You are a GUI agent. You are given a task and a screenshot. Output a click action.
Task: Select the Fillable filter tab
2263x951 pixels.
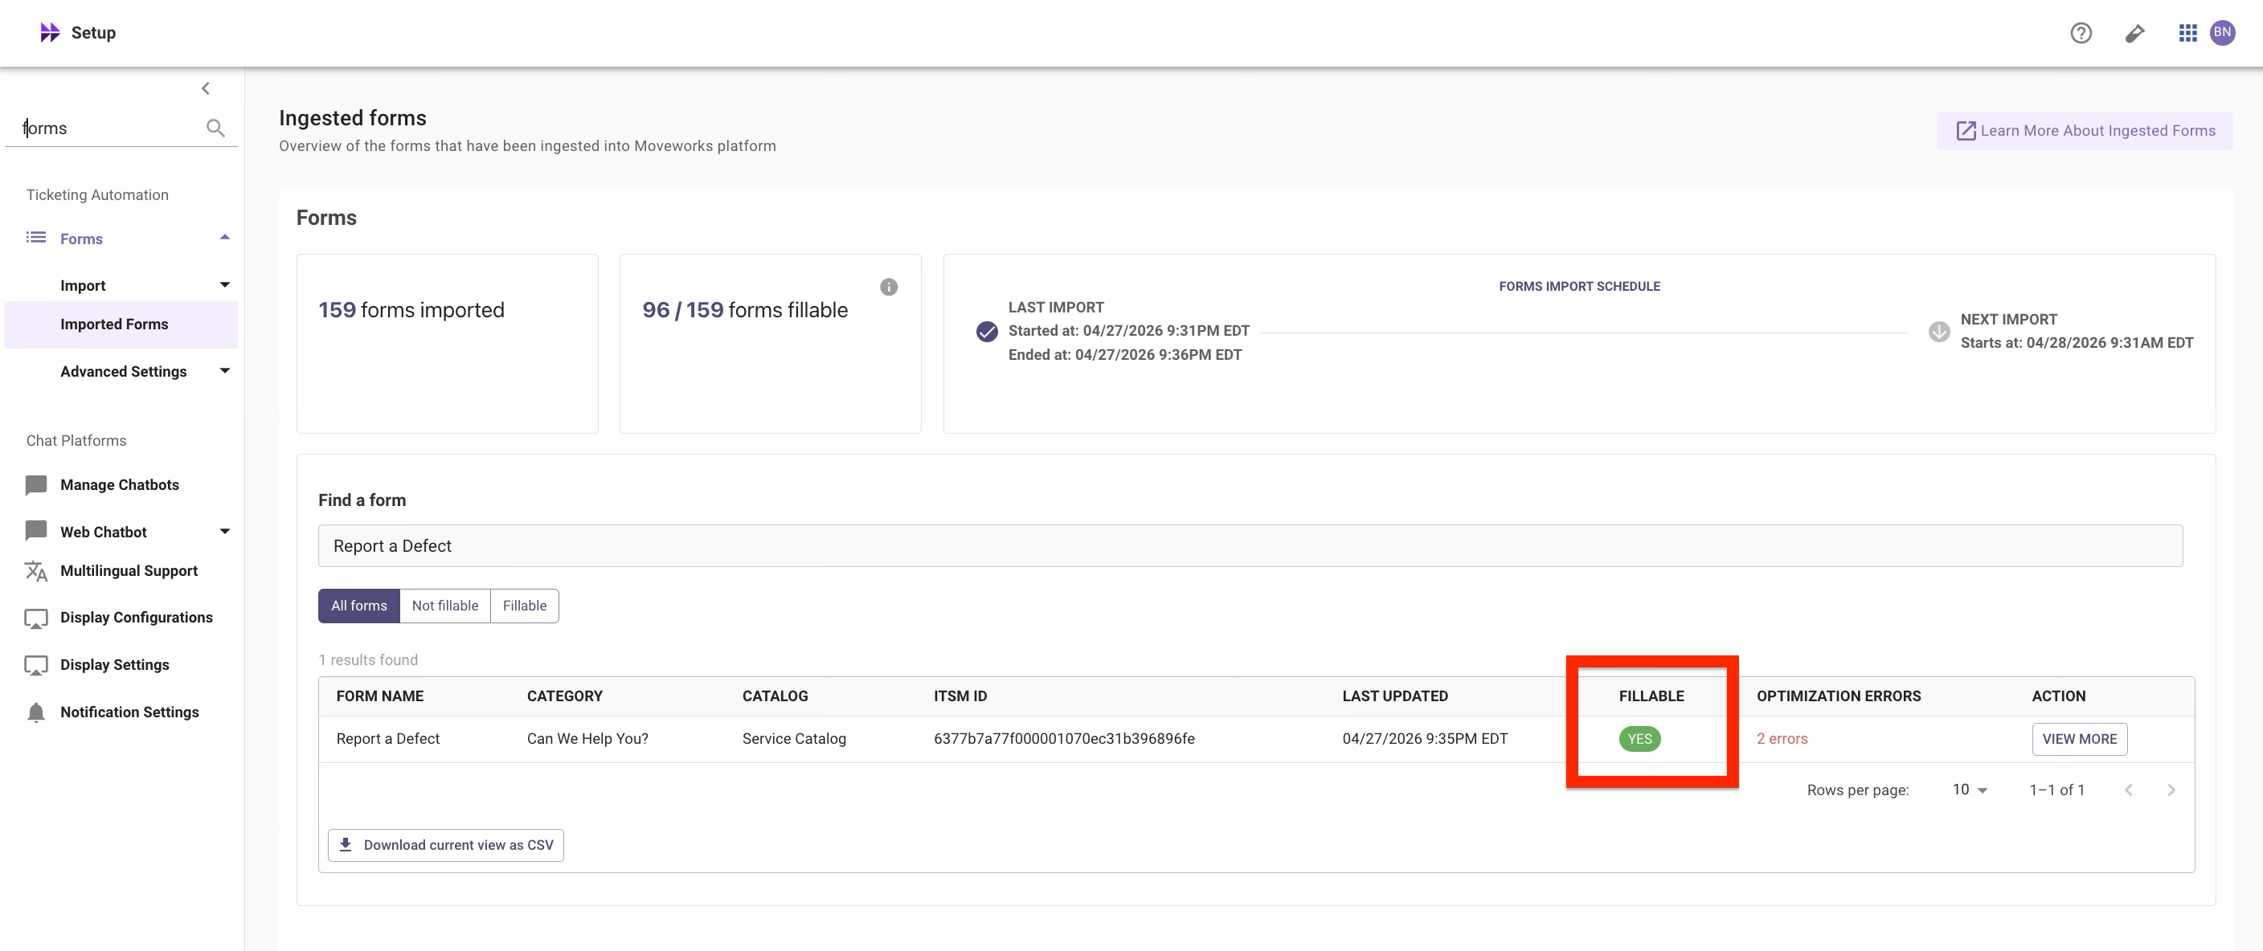pyautogui.click(x=525, y=606)
